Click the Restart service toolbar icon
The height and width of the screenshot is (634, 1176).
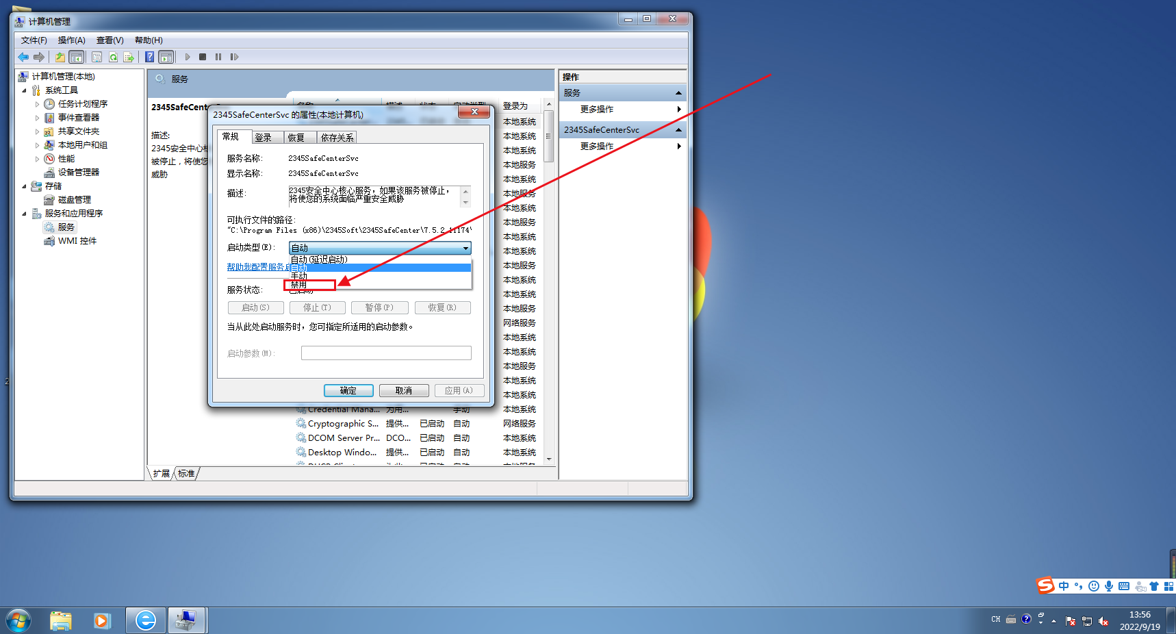pos(234,57)
